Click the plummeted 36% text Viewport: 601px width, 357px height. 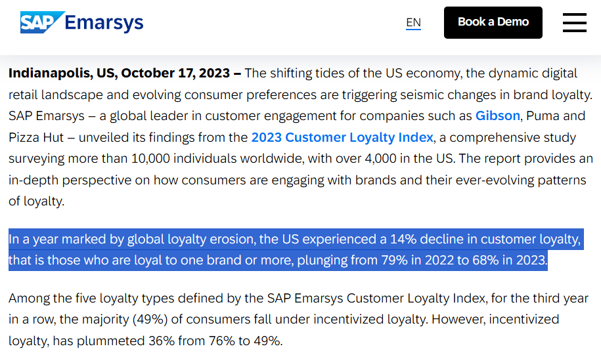125,341
